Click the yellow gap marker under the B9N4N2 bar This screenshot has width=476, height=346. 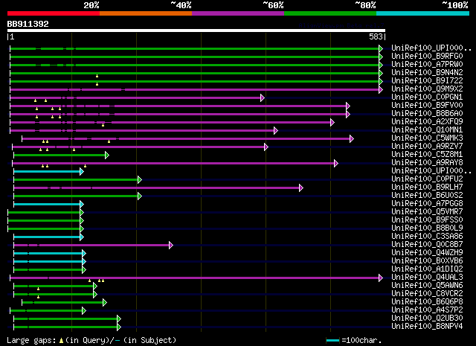pyautogui.click(x=97, y=76)
